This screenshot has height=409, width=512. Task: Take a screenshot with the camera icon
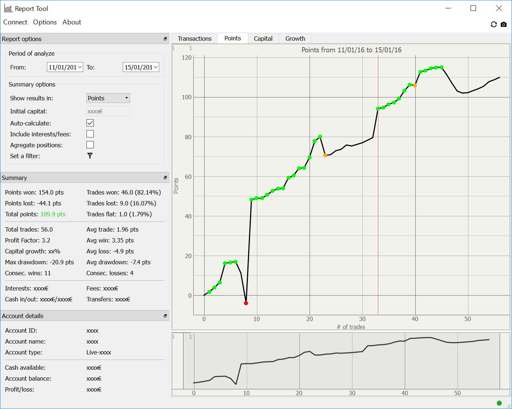coord(503,24)
